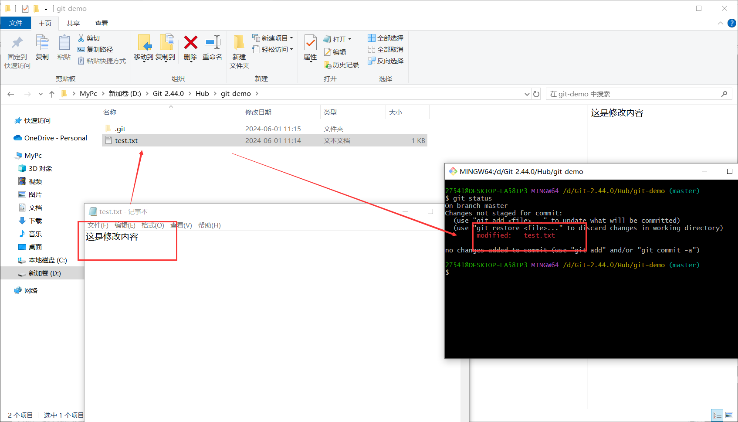
Task: Click Properties quick access toolbar checkbox icon
Action: 25,9
